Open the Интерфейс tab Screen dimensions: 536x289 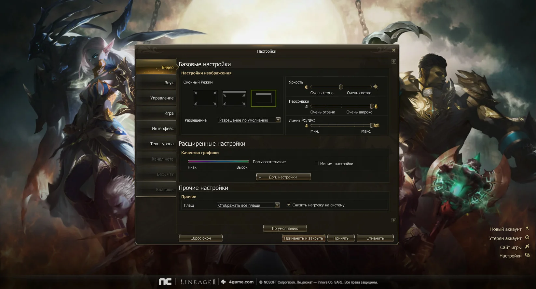[x=156, y=128]
